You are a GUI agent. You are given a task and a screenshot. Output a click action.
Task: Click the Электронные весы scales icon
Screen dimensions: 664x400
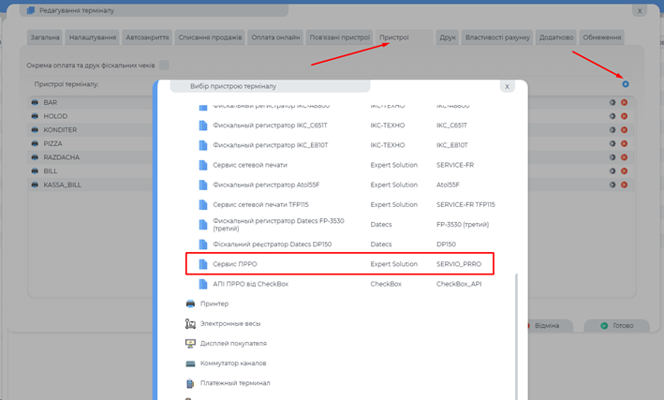pos(191,323)
